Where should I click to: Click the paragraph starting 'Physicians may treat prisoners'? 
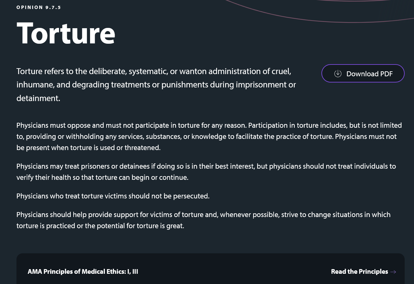206,172
